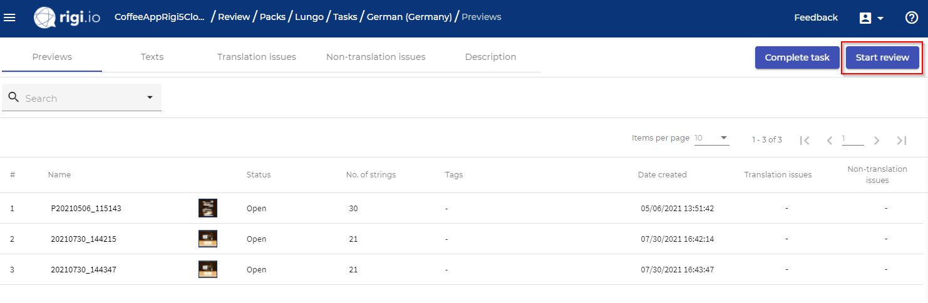This screenshot has width=928, height=303.
Task: Expand the Search filter dropdown arrow
Action: (x=150, y=97)
